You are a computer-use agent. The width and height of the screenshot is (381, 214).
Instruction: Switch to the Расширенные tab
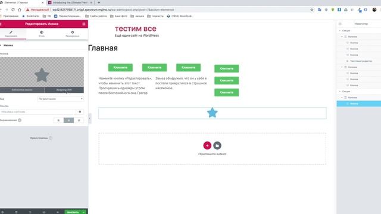click(x=73, y=34)
